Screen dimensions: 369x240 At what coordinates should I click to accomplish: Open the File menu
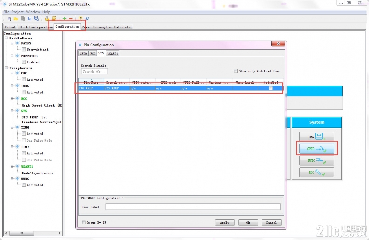pos(6,12)
